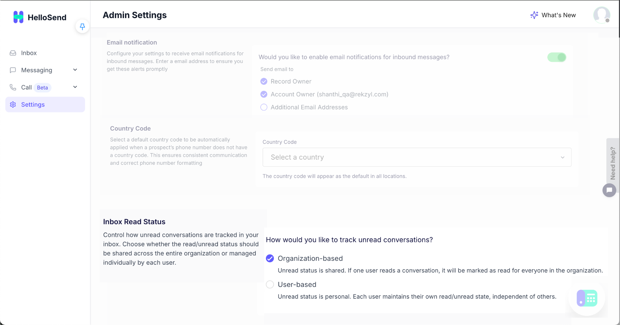
Task: Click the Settings gear icon
Action: click(x=13, y=104)
